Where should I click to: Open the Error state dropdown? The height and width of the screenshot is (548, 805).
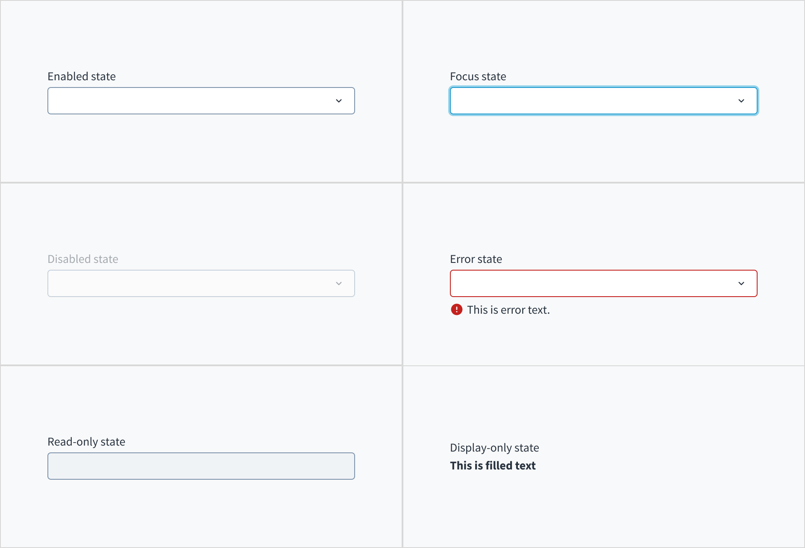pos(603,283)
